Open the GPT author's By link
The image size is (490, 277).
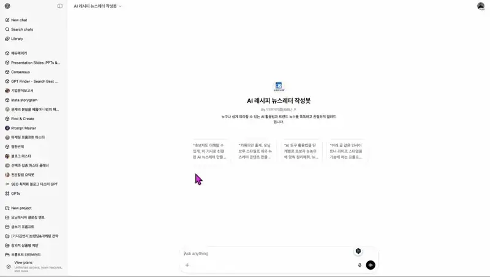click(279, 110)
